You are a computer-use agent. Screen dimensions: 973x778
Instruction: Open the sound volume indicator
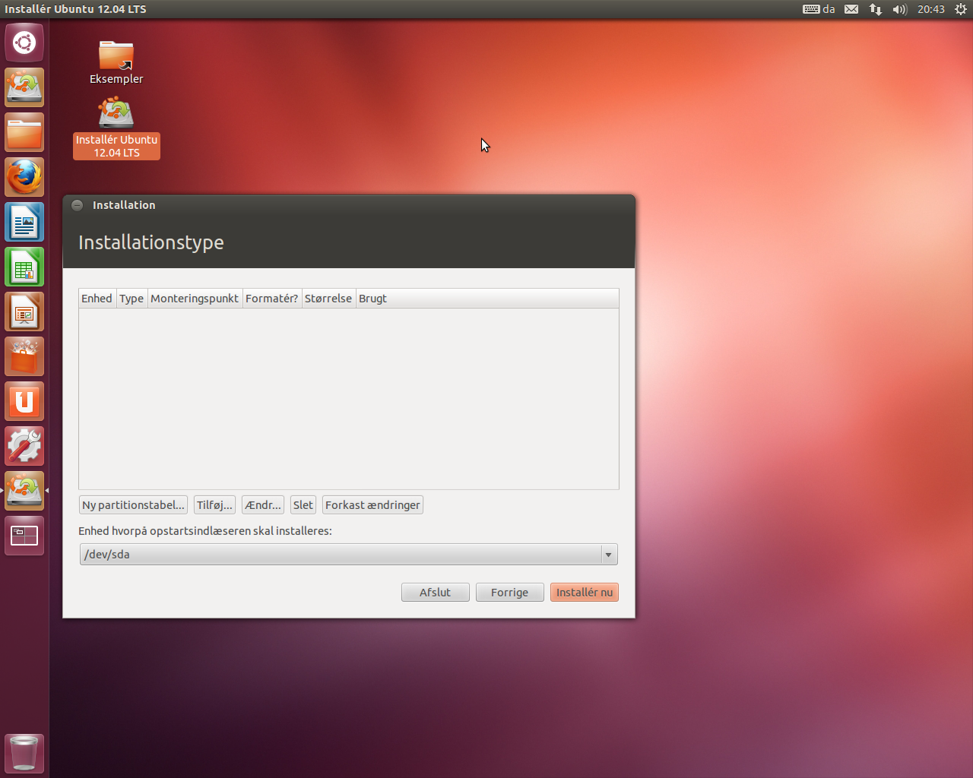[900, 9]
